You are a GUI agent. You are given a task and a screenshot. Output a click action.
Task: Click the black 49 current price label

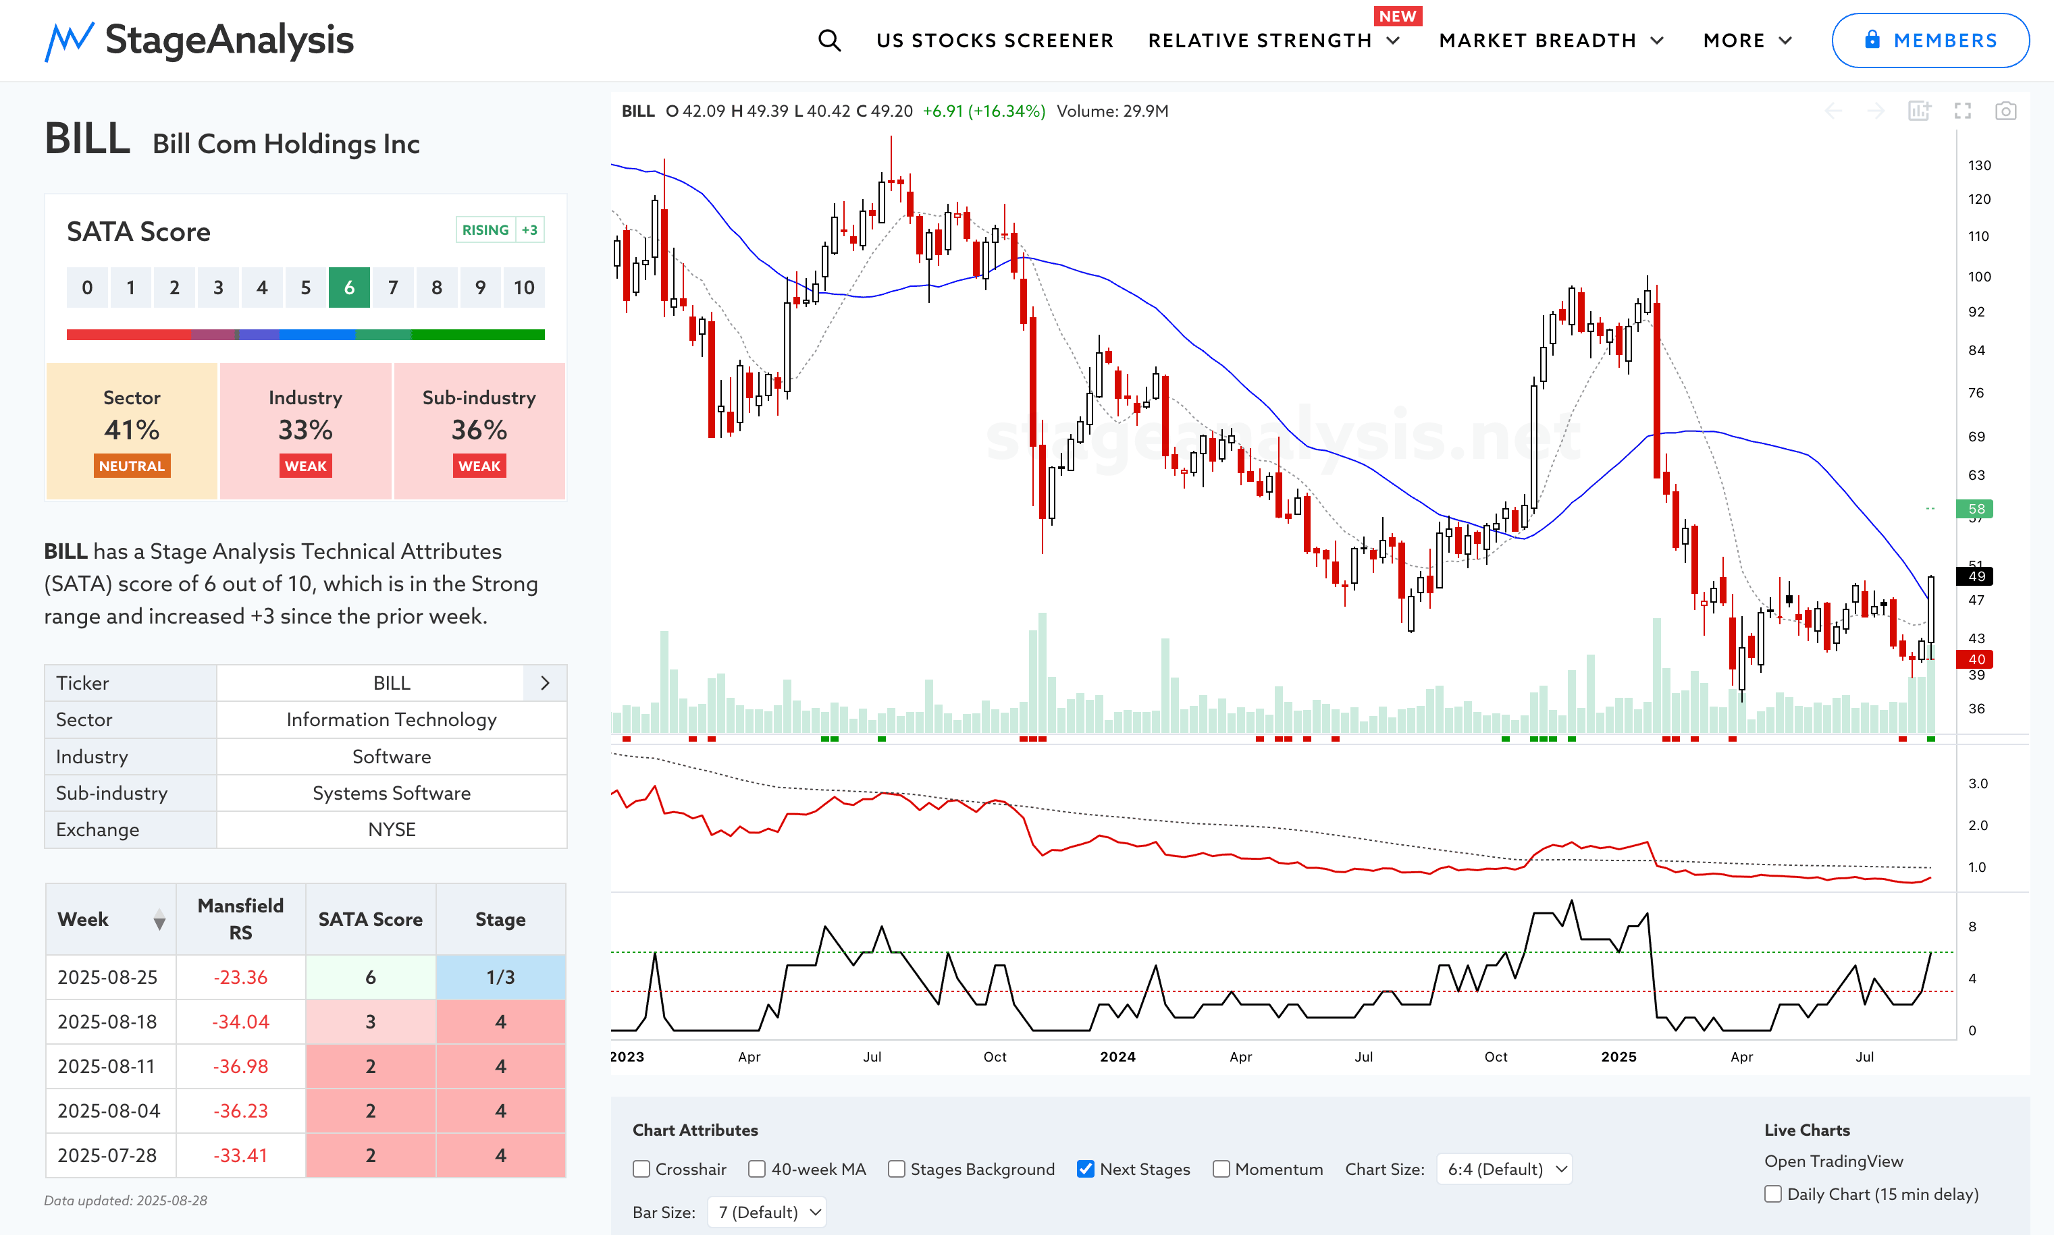(1974, 576)
